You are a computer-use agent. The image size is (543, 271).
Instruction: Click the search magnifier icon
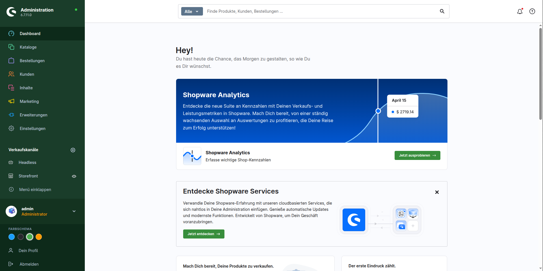click(442, 11)
